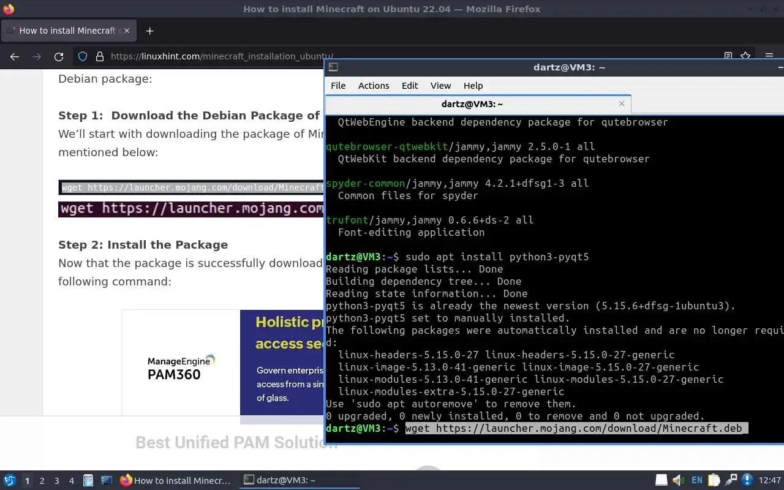
Task: Close the terminal tab dartz@VM3
Action: [x=622, y=104]
